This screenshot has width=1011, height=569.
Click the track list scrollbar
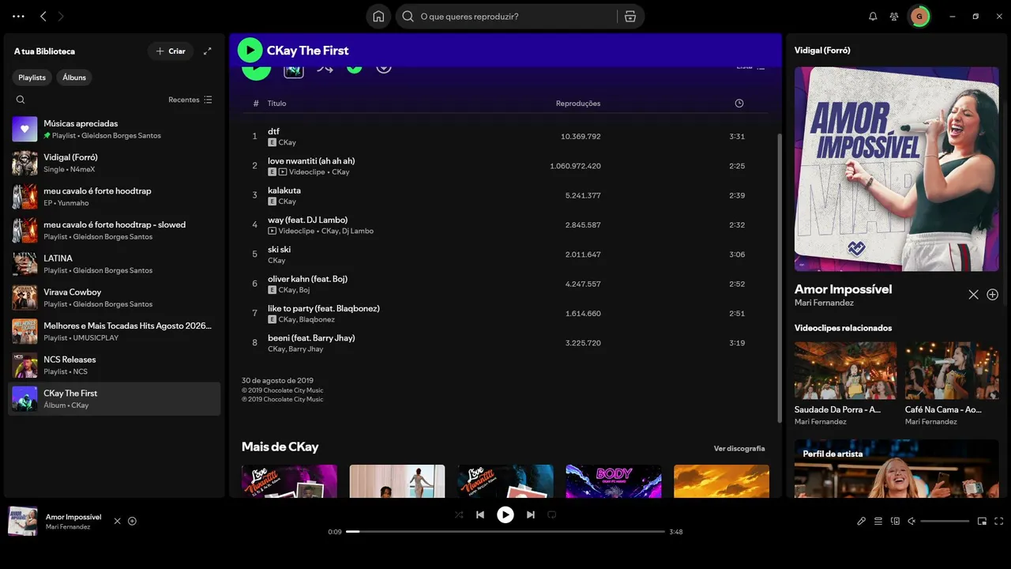tap(780, 277)
